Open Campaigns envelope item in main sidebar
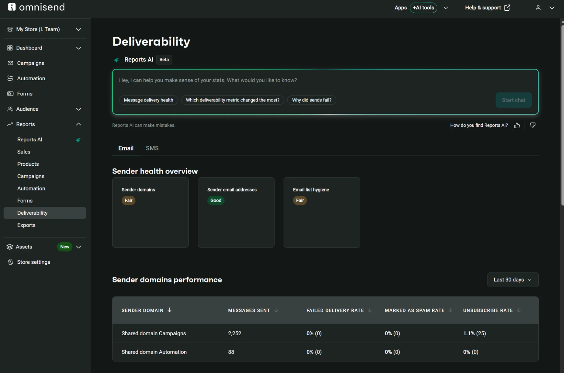The image size is (564, 373). (x=45, y=63)
